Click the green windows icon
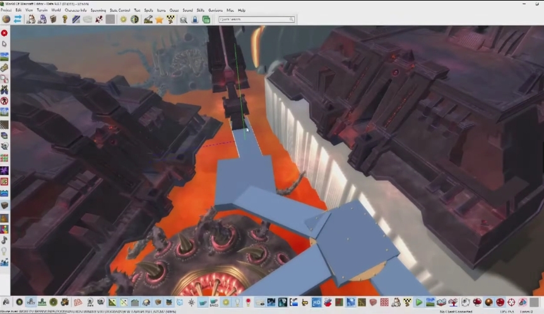The height and width of the screenshot is (314, 544). click(206, 20)
